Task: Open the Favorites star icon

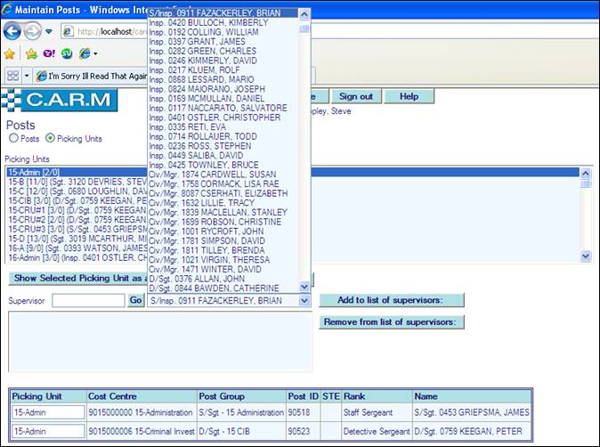Action: tap(10, 54)
